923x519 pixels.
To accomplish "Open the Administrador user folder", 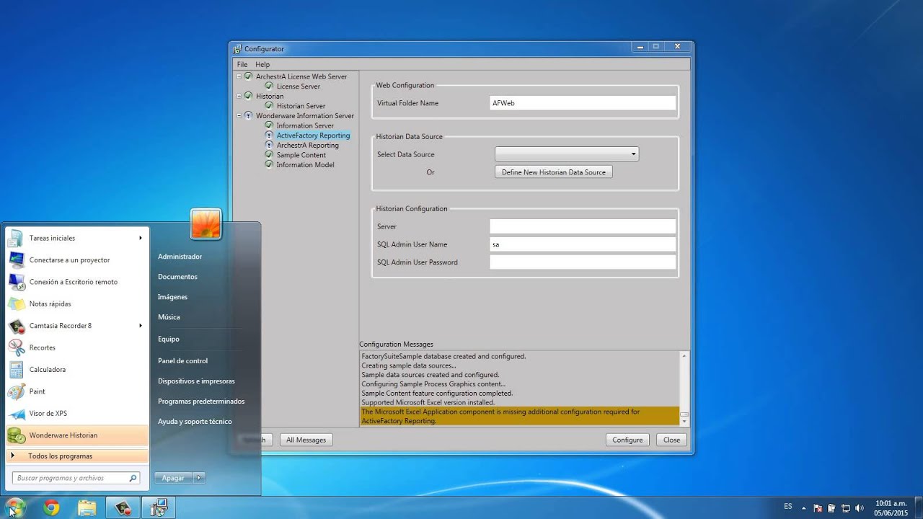I will (x=180, y=257).
